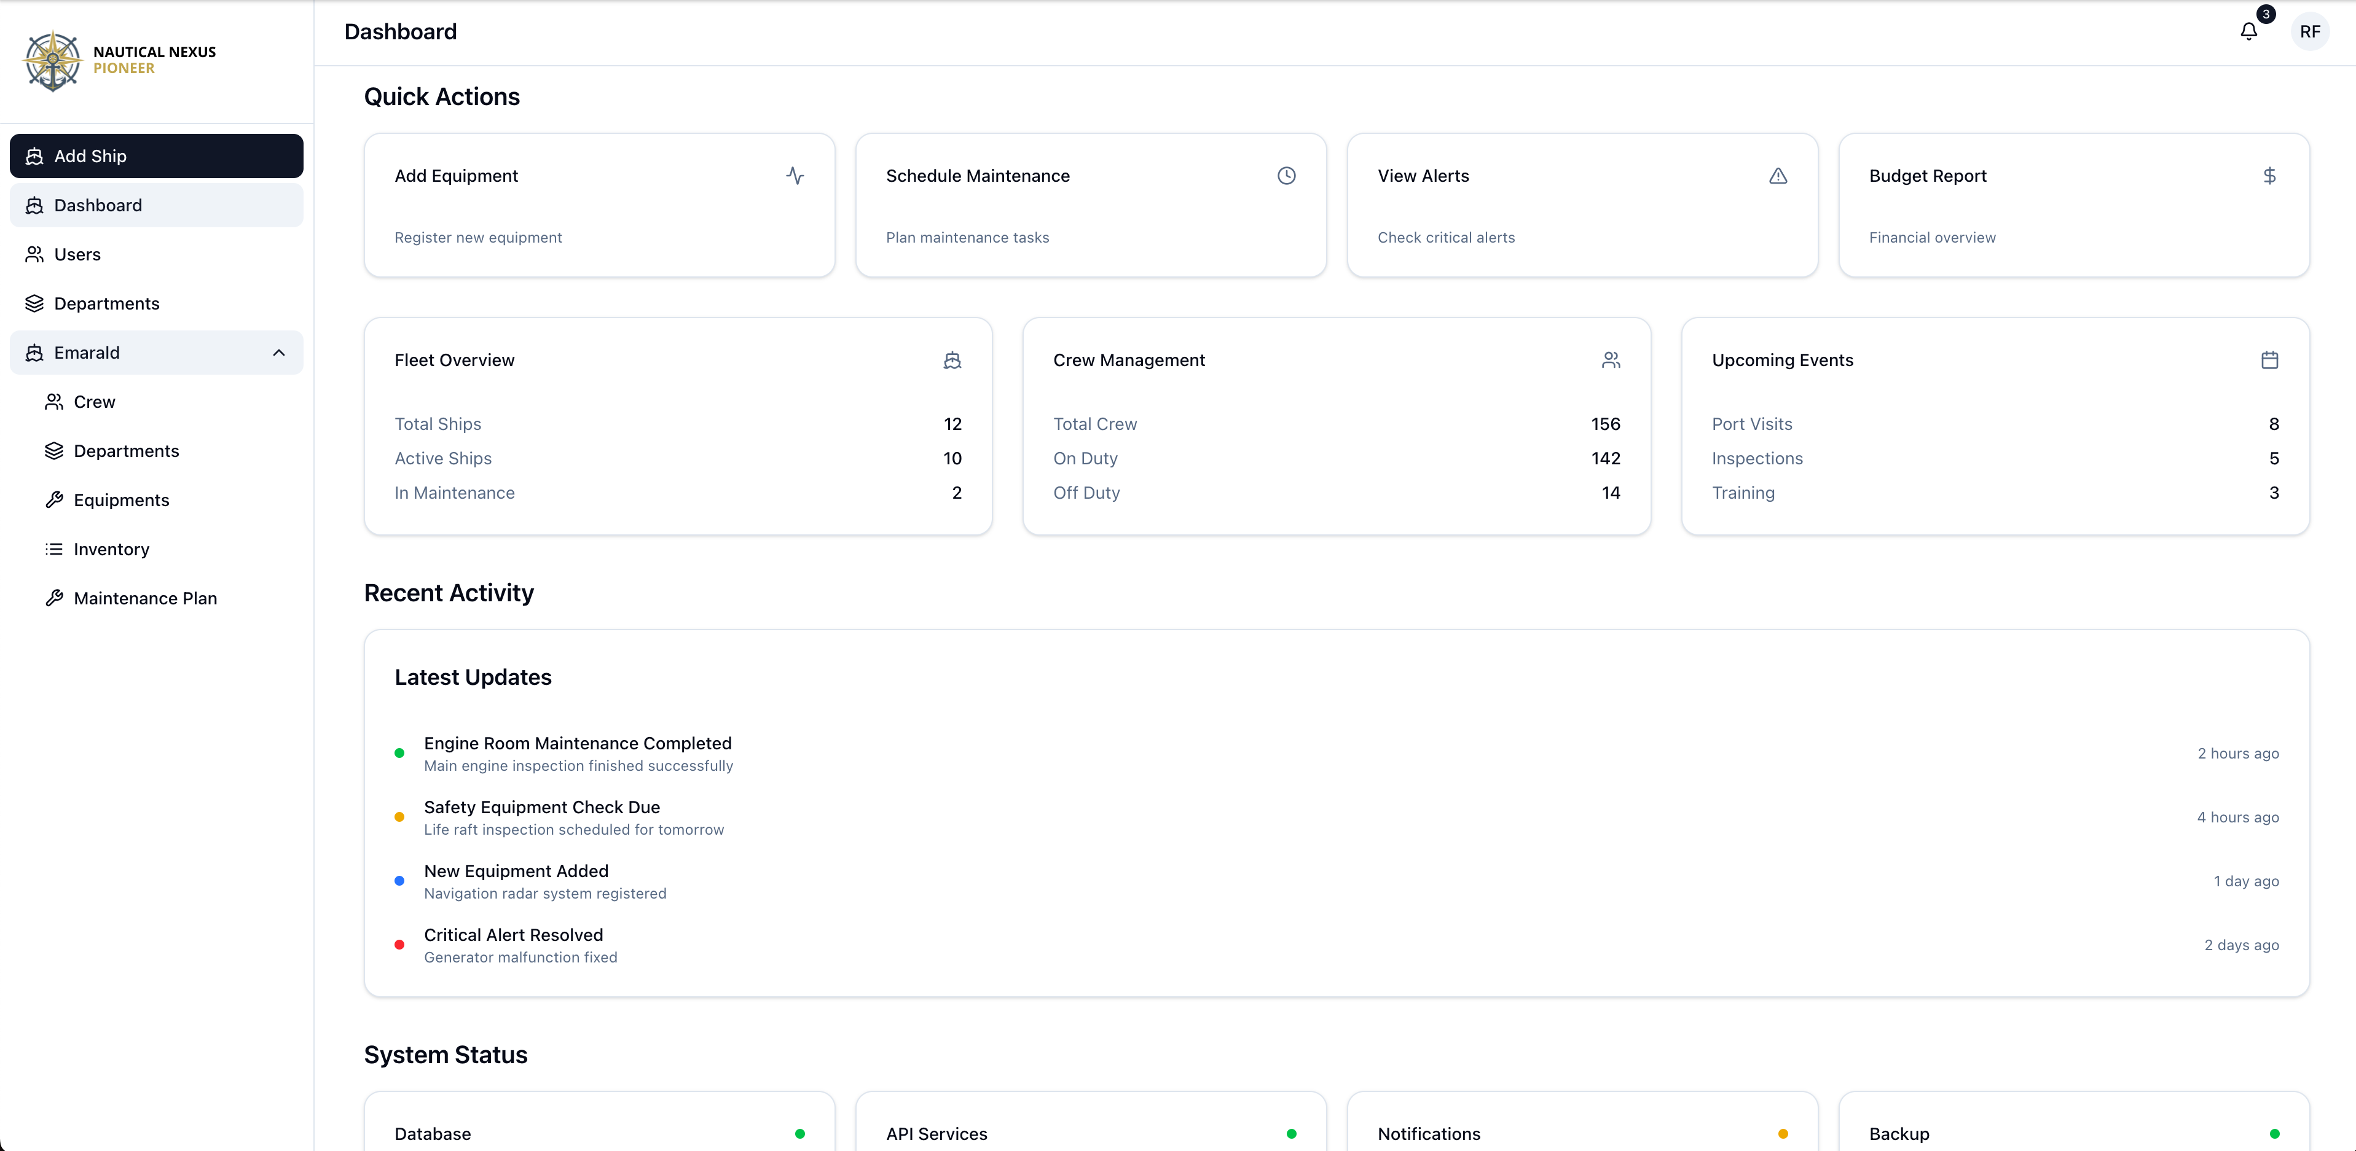Collapse the Emarald ship section chevron
The image size is (2356, 1151).
click(x=279, y=353)
